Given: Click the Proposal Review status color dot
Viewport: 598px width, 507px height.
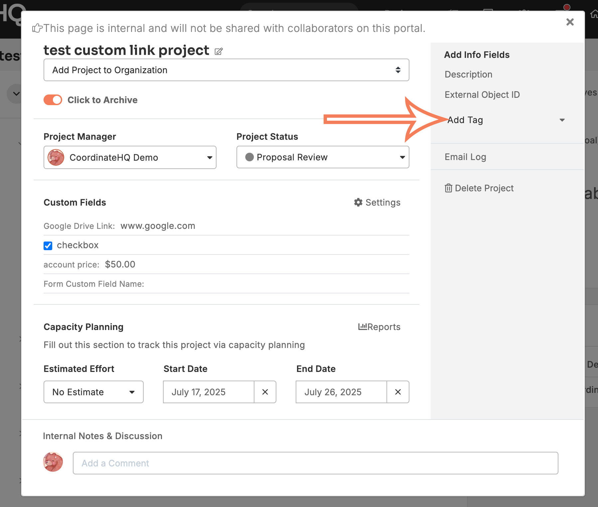Looking at the screenshot, I should [x=249, y=157].
